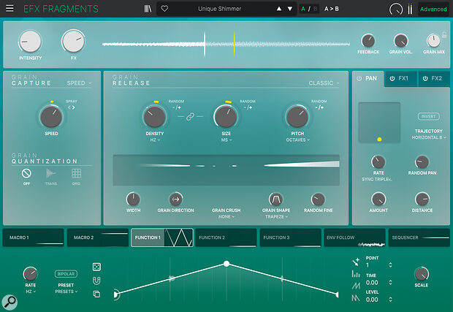Toggle the Invert button
Viewport: 453px width, 312px height.
[428, 116]
